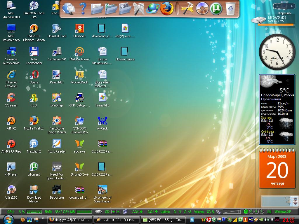
Task: Switch to Armin Van Buuren taskbar item
Action: [x=117, y=220]
